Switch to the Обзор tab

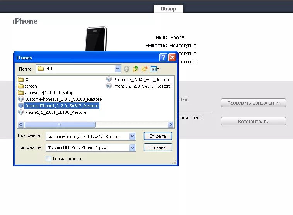[169, 9]
